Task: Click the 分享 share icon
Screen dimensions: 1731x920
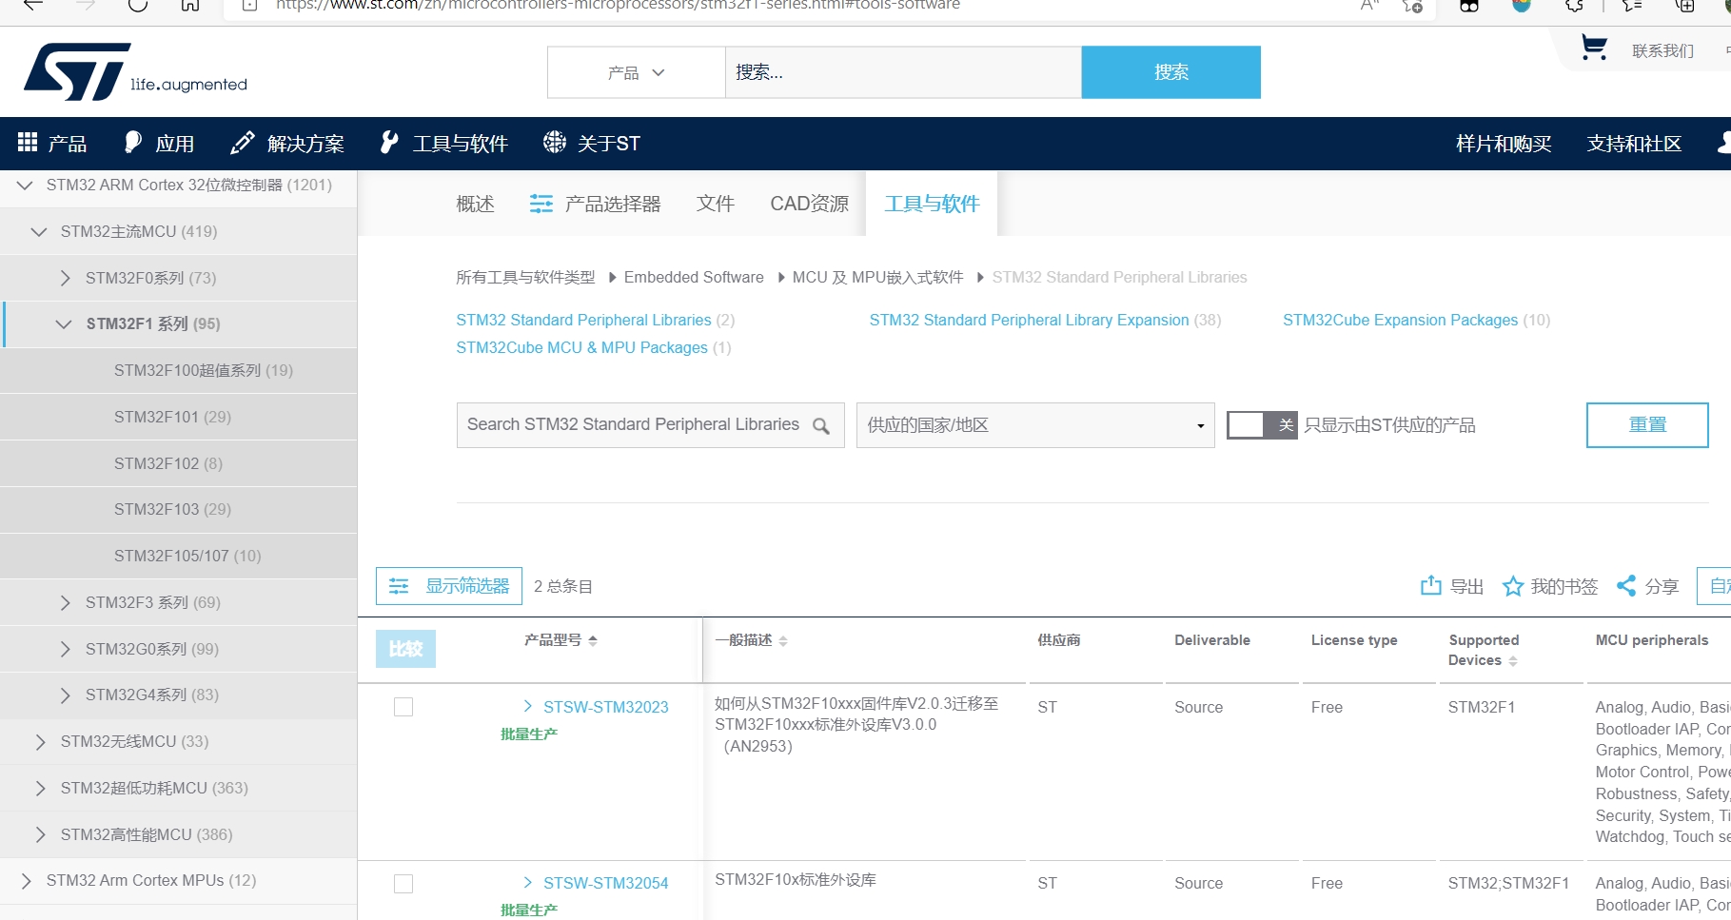Action: click(1626, 586)
